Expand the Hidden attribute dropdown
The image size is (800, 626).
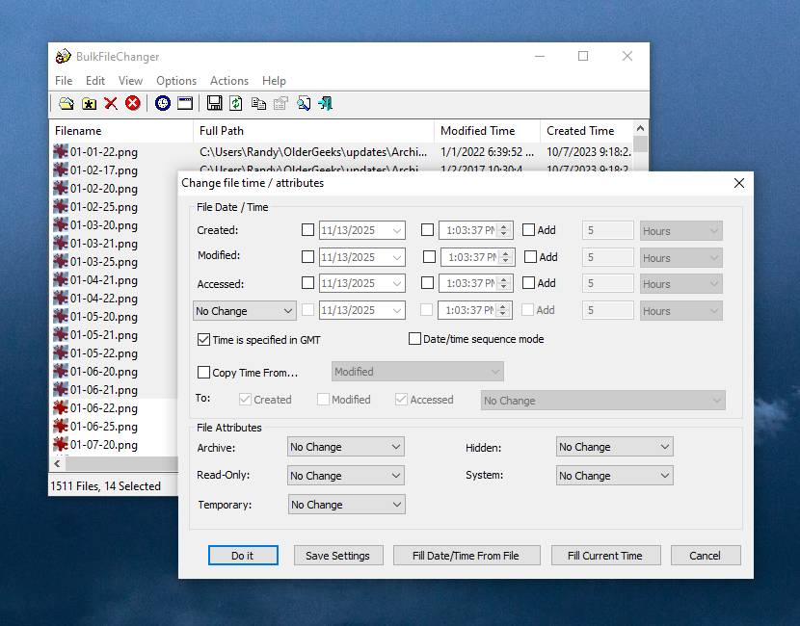point(614,447)
